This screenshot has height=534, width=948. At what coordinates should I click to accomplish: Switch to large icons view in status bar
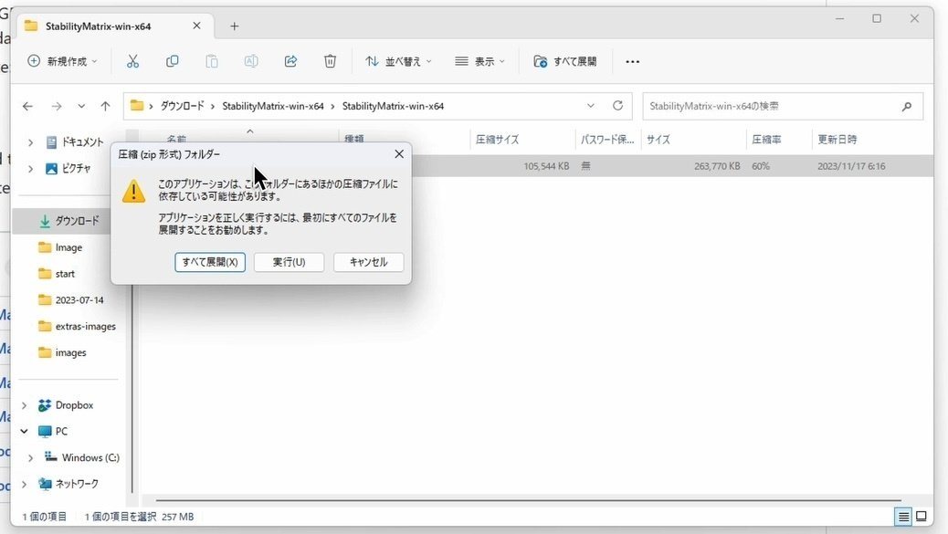pos(922,517)
